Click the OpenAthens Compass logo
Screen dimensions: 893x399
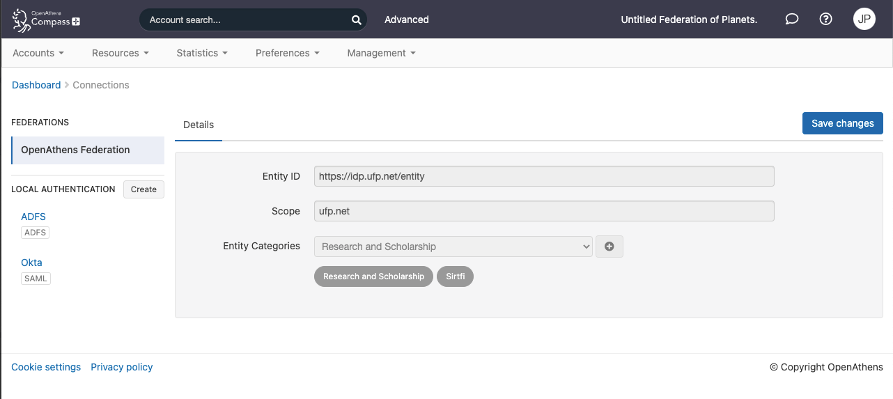click(46, 19)
